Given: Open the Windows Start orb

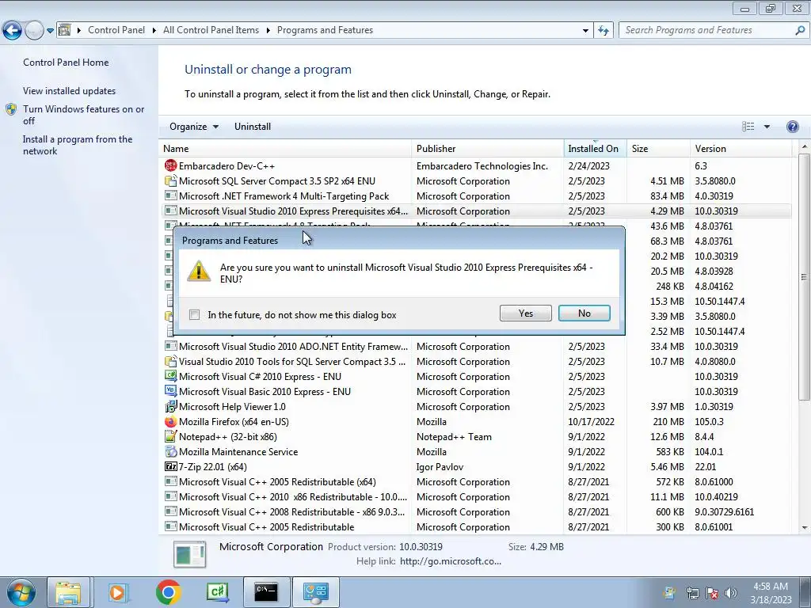Looking at the screenshot, I should coord(21,592).
